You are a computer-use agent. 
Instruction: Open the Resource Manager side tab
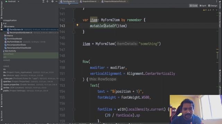1,10
